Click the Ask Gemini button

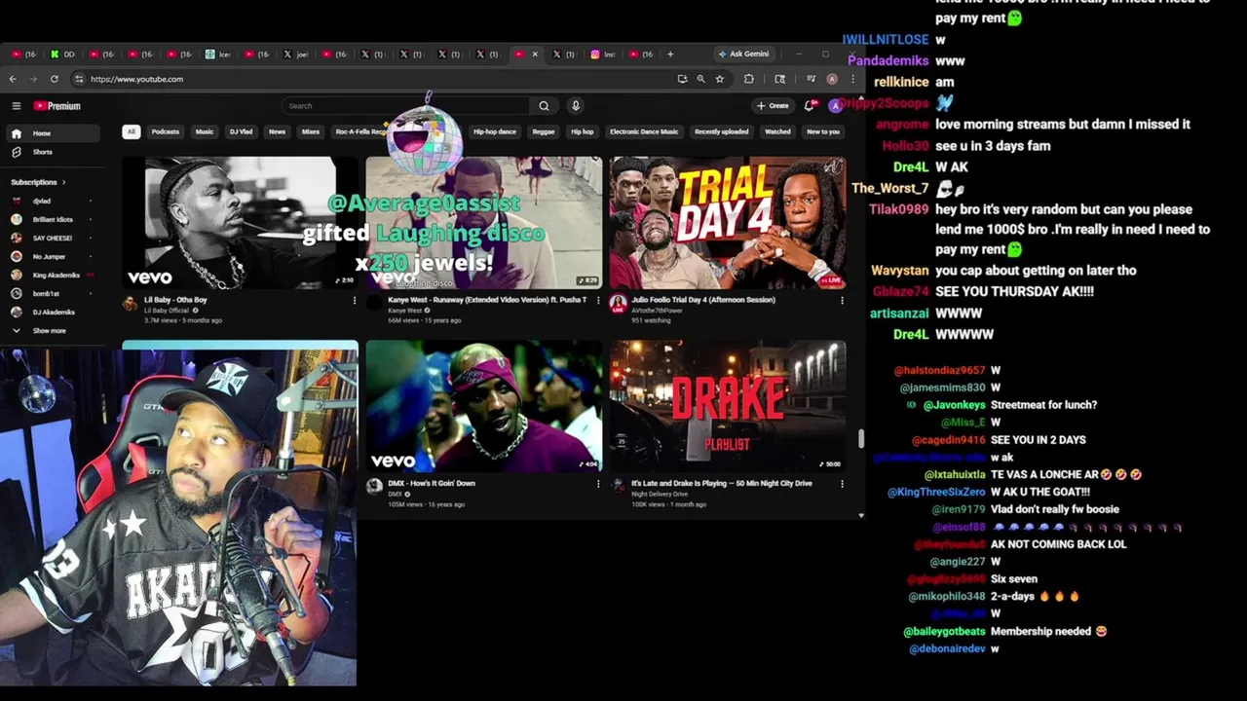(742, 55)
